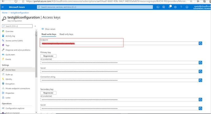Regenerate the Secondary key
This screenshot has width=211, height=114.
coord(48,93)
